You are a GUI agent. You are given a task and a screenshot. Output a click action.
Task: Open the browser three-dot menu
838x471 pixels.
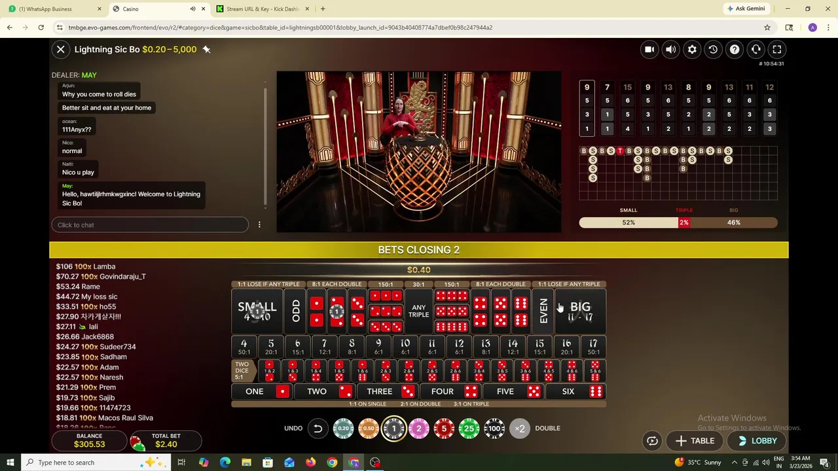point(828,27)
